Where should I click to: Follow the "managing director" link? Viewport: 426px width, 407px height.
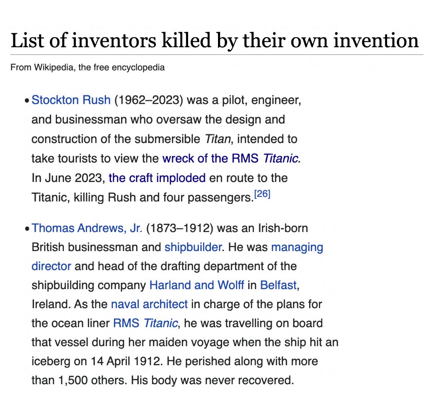[x=297, y=247]
